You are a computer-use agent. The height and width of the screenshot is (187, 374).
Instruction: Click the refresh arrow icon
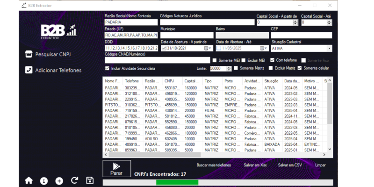[x=74, y=180]
